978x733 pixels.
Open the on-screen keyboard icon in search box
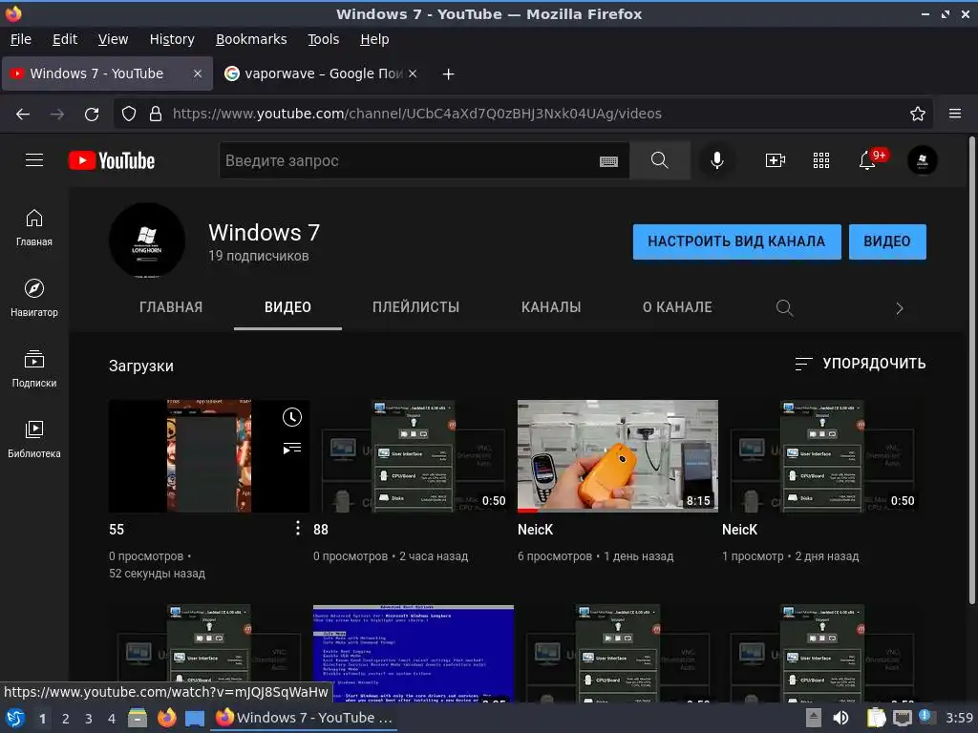coord(608,161)
